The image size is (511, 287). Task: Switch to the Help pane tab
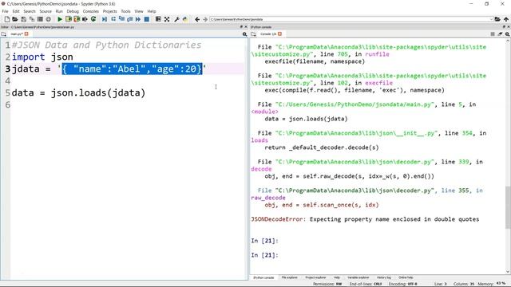[337, 277]
